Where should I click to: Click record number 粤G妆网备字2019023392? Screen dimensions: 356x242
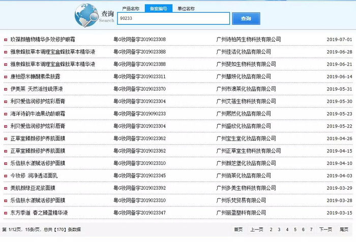coord(140,188)
